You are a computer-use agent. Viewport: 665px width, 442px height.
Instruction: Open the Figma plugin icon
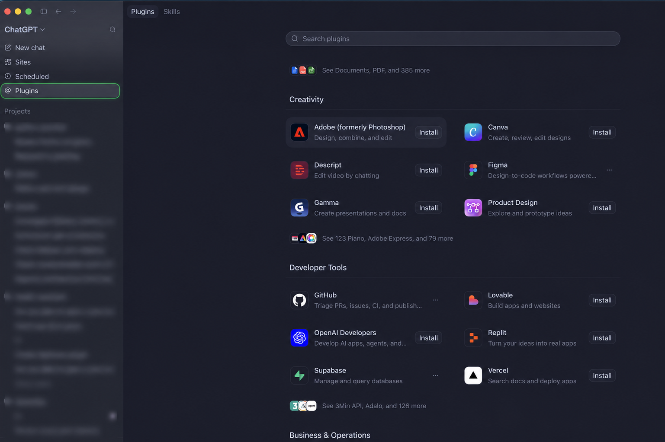[473, 170]
